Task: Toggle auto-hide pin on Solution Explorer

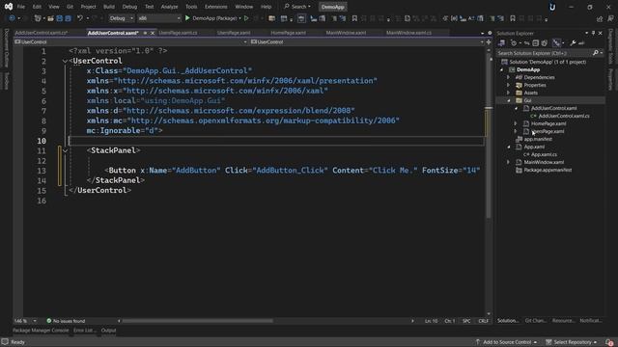Action: 593,33
